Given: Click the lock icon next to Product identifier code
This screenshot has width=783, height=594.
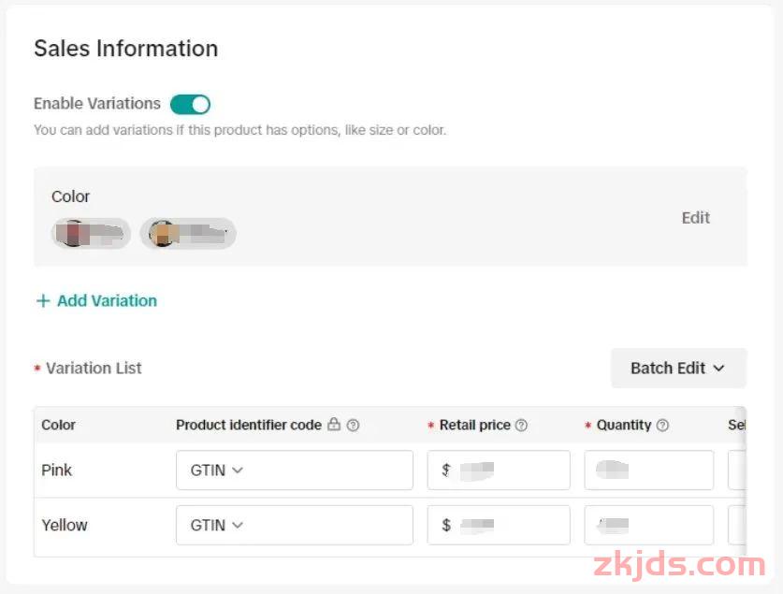Looking at the screenshot, I should 334,425.
